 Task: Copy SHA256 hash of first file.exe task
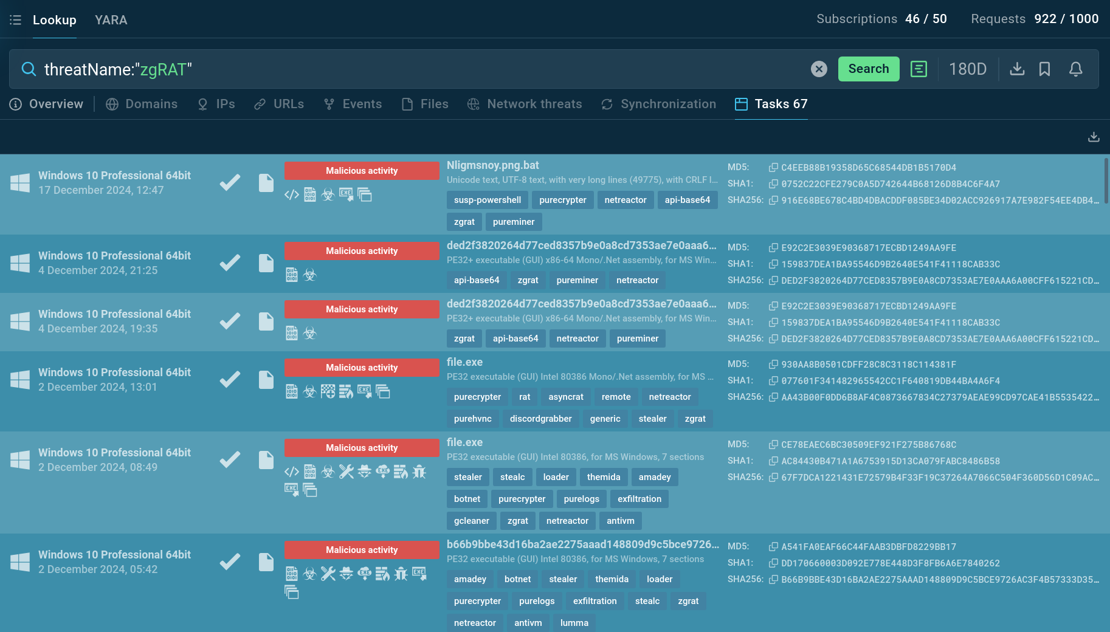click(773, 397)
